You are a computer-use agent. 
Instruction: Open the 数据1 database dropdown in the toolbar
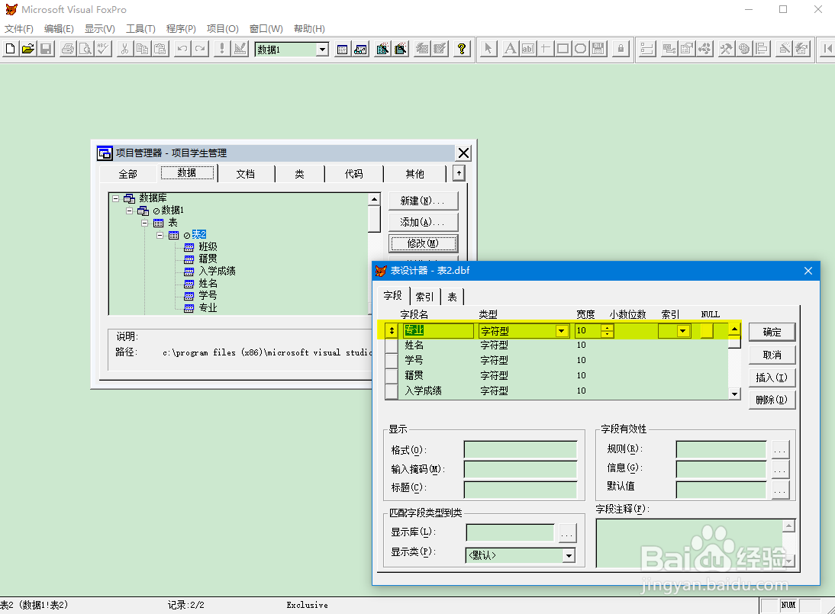[x=322, y=50]
